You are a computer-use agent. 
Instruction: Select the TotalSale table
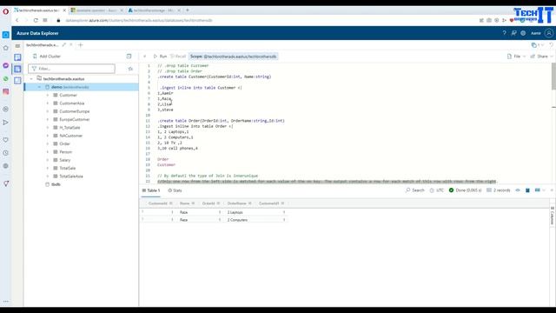[68, 168]
